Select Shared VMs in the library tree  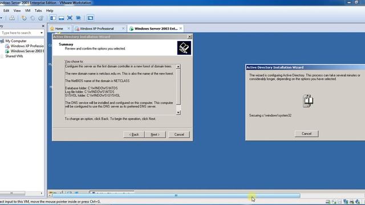click(14, 56)
